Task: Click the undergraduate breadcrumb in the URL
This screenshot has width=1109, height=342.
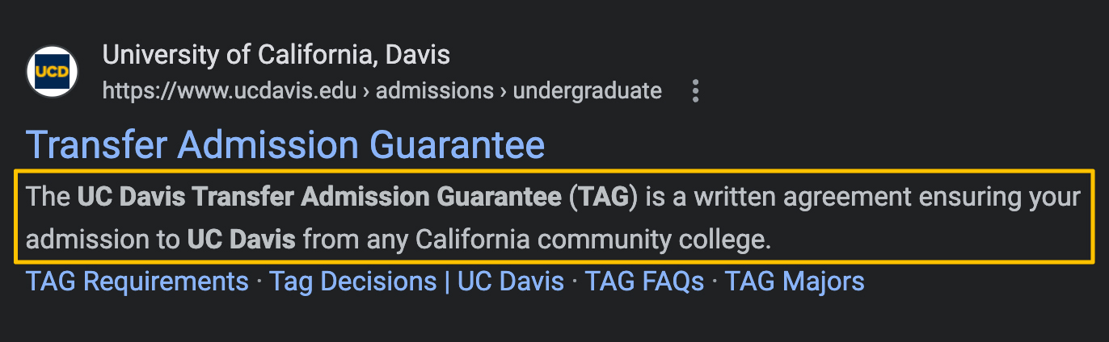Action: [x=588, y=91]
